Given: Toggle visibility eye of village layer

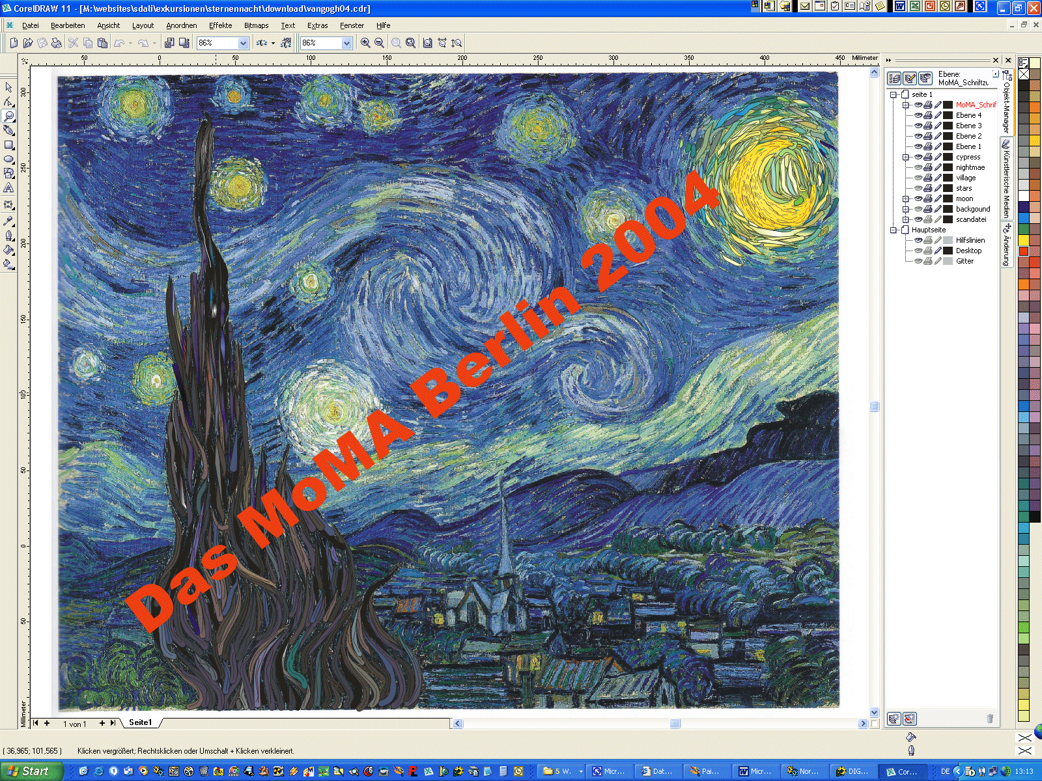Looking at the screenshot, I should click(918, 178).
